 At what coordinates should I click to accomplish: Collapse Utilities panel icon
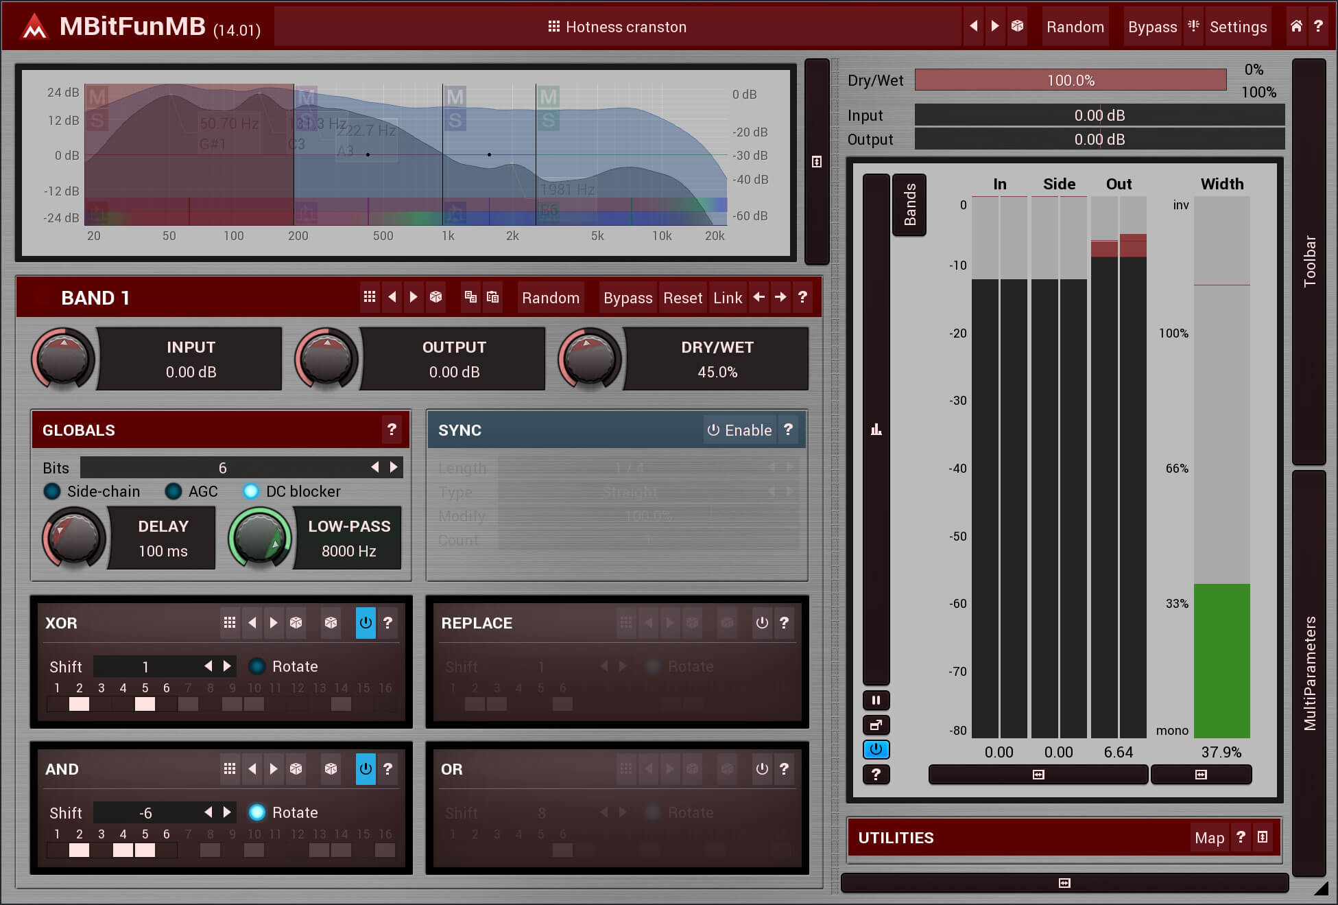(x=1263, y=837)
